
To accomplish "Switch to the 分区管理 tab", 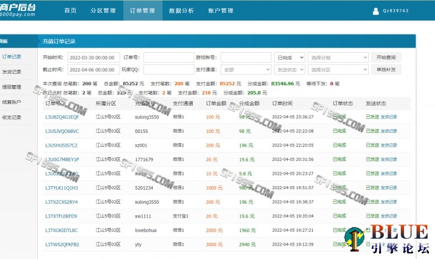I will tap(103, 10).
